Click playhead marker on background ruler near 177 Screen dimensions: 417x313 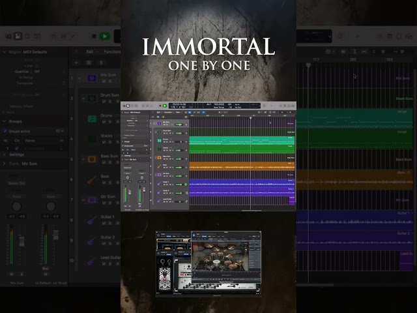click(308, 65)
